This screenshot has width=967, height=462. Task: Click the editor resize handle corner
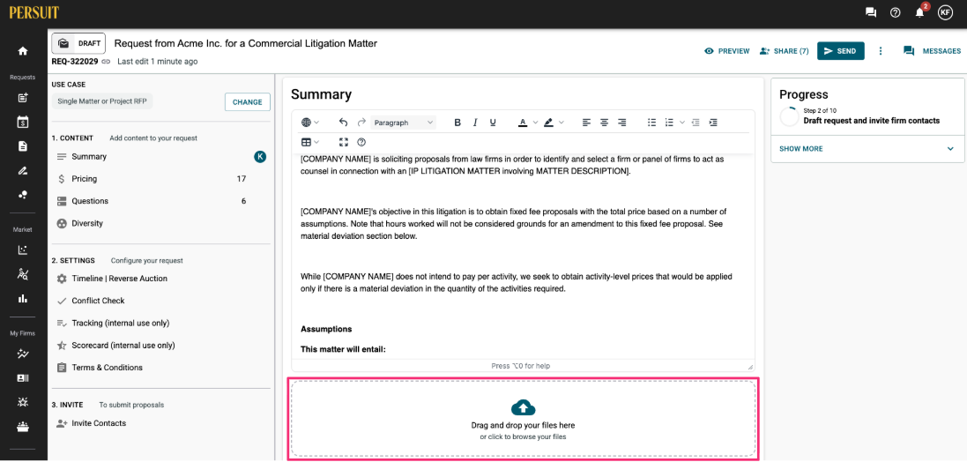(750, 366)
